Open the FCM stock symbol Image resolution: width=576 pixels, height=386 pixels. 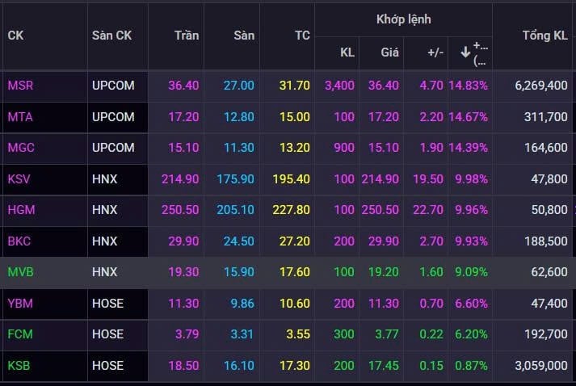21,334
